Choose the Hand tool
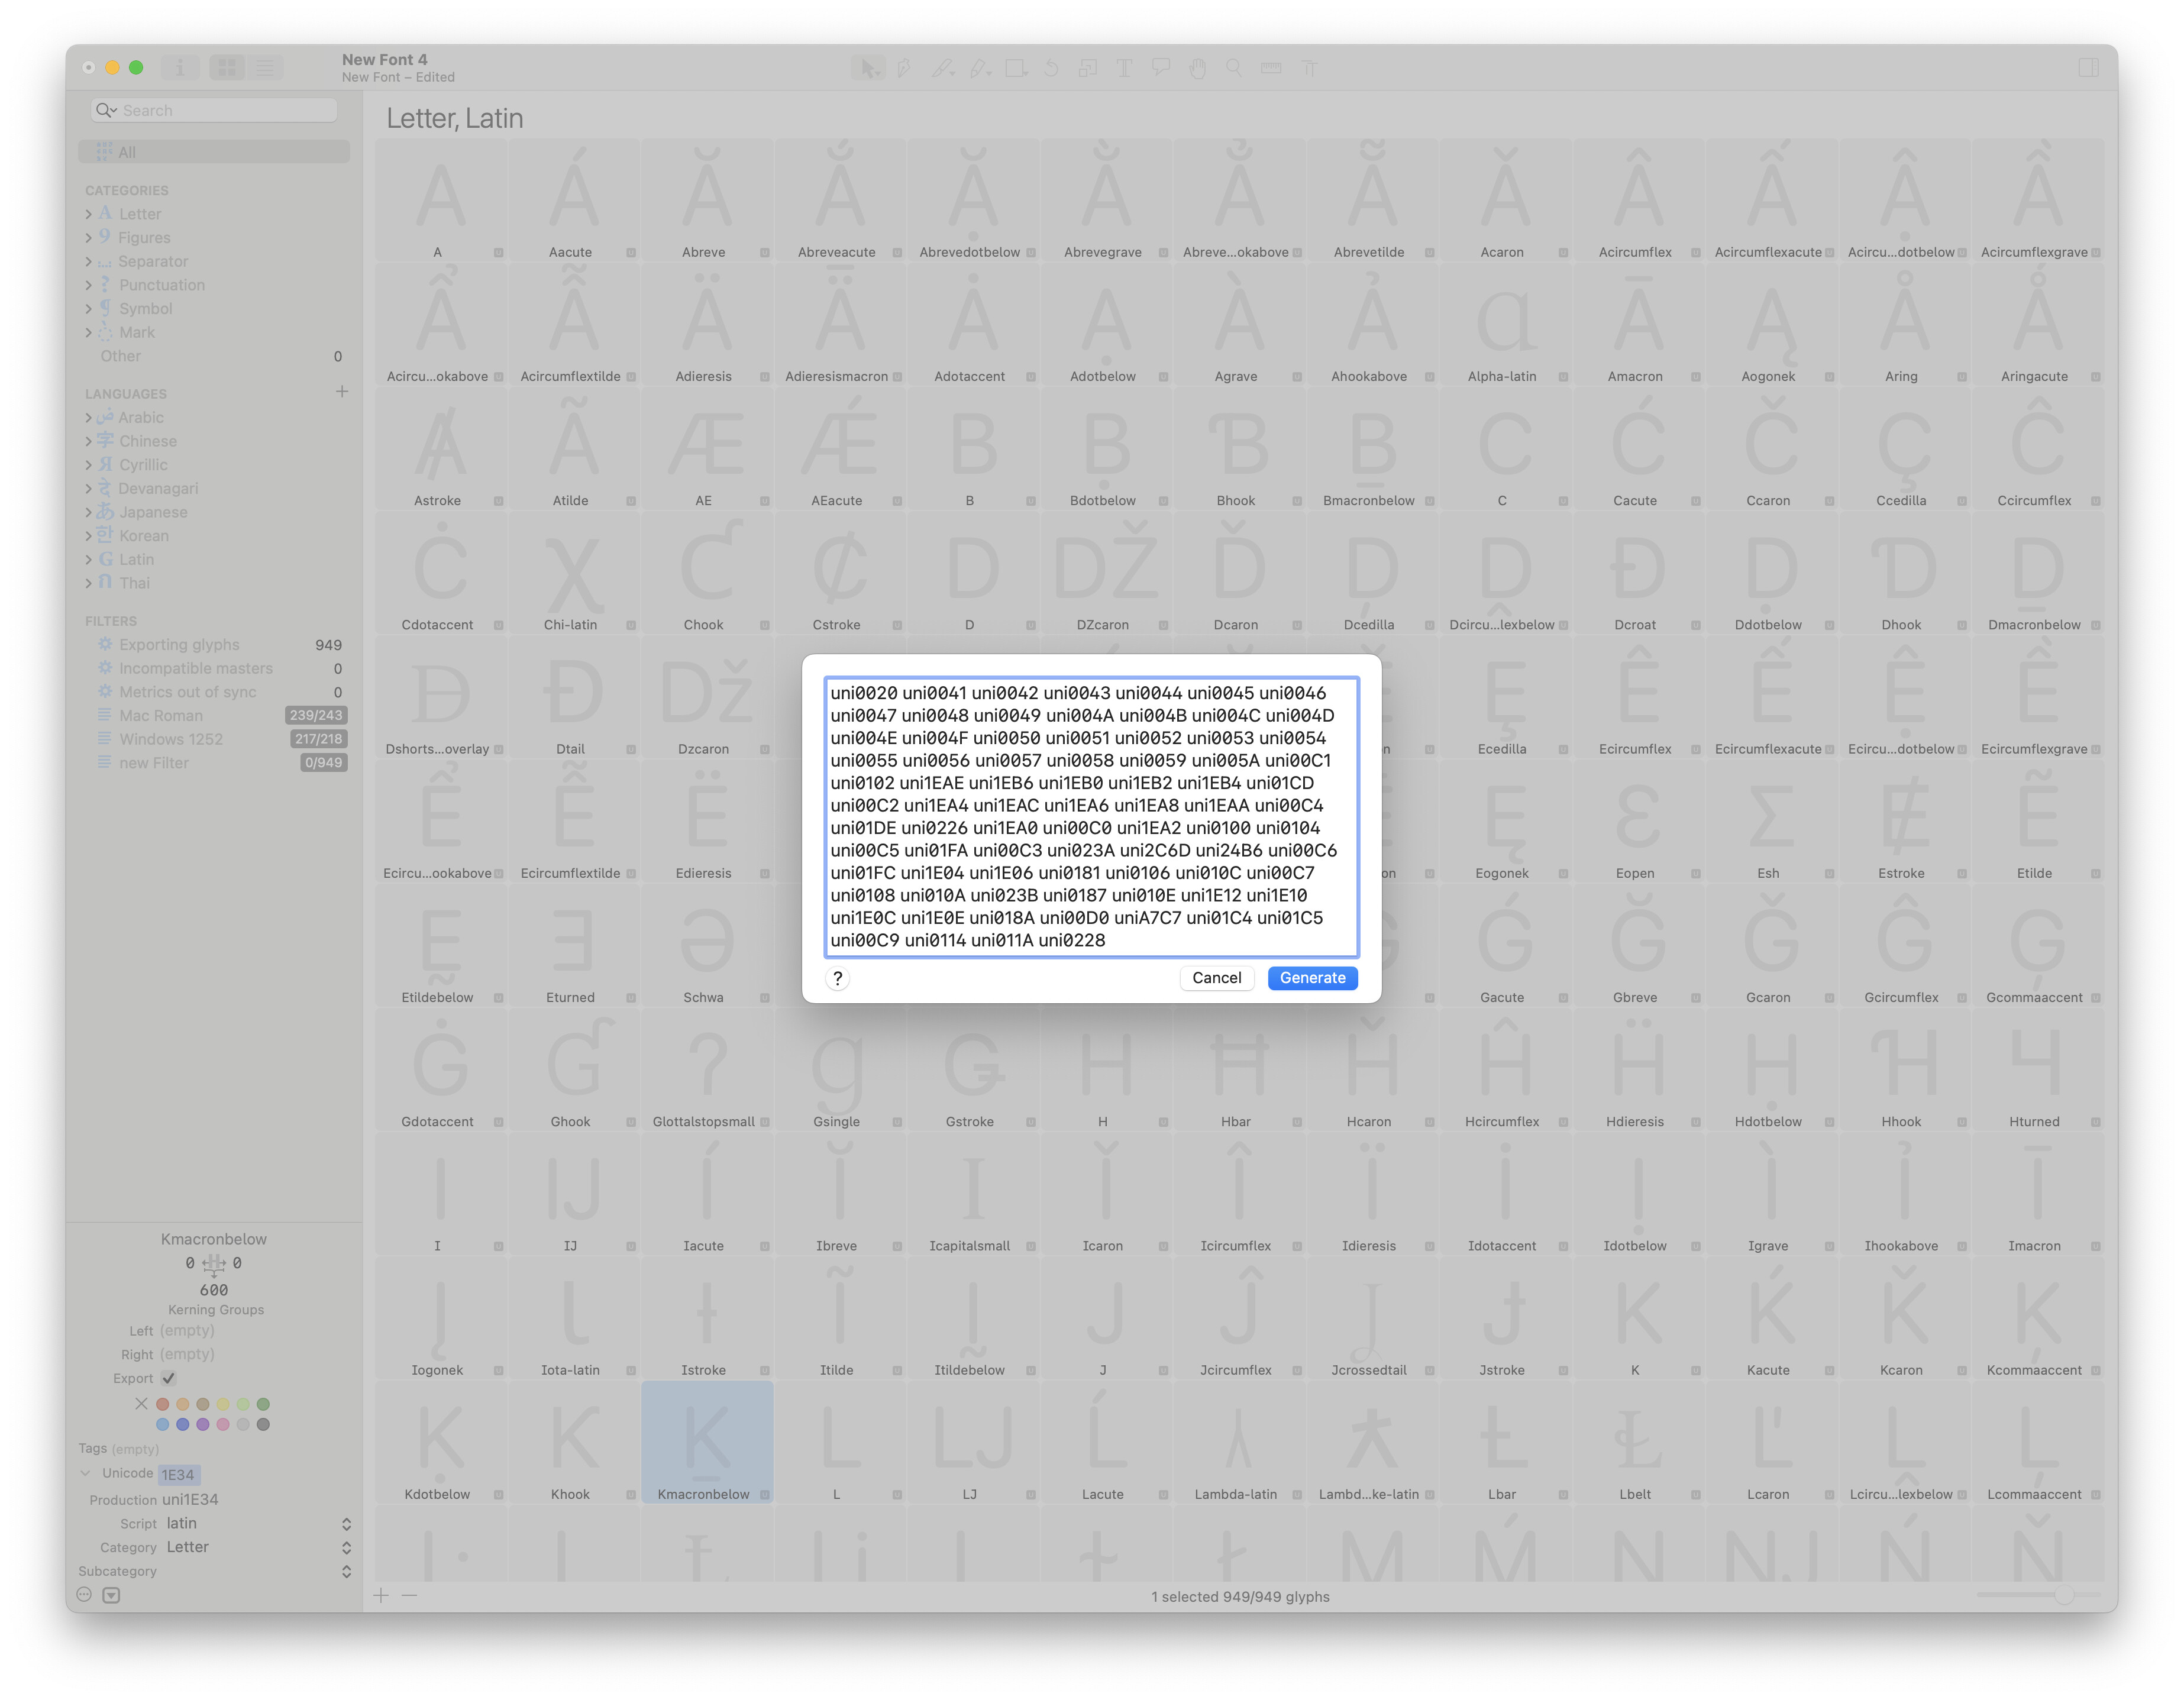Viewport: 2184px width, 1700px height. [1197, 68]
